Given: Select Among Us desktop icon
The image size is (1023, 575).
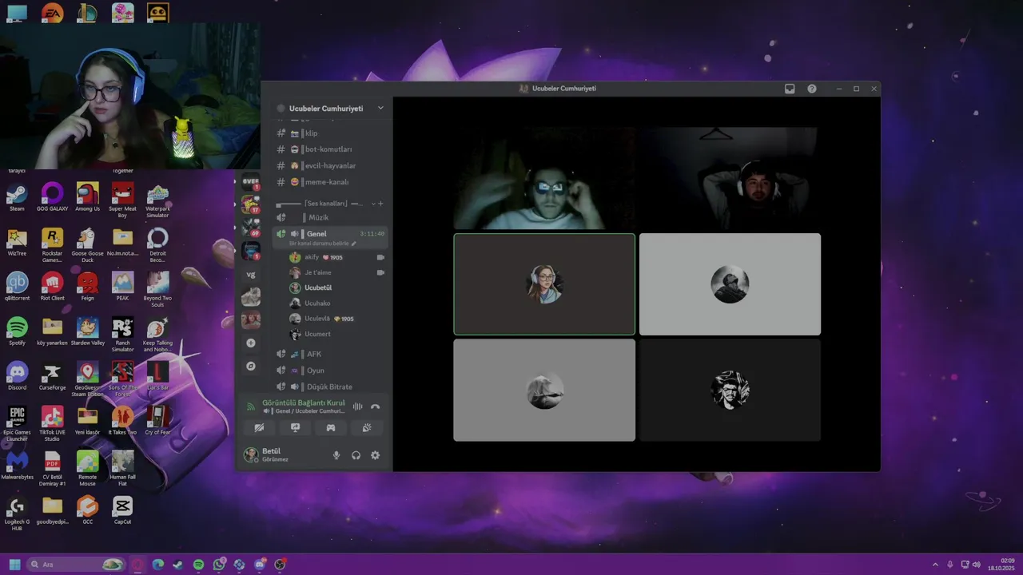Looking at the screenshot, I should coord(87,197).
